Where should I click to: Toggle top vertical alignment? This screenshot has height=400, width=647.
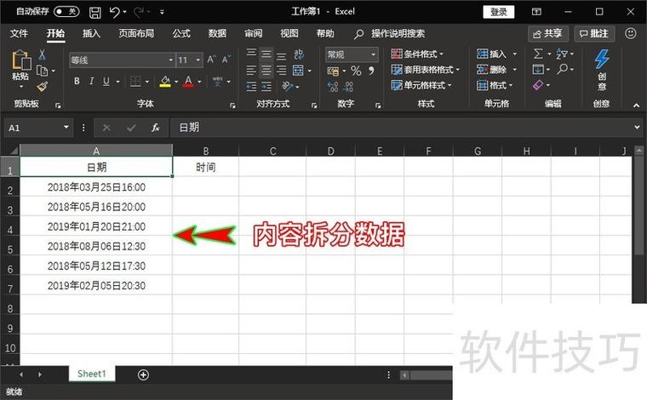coord(251,53)
